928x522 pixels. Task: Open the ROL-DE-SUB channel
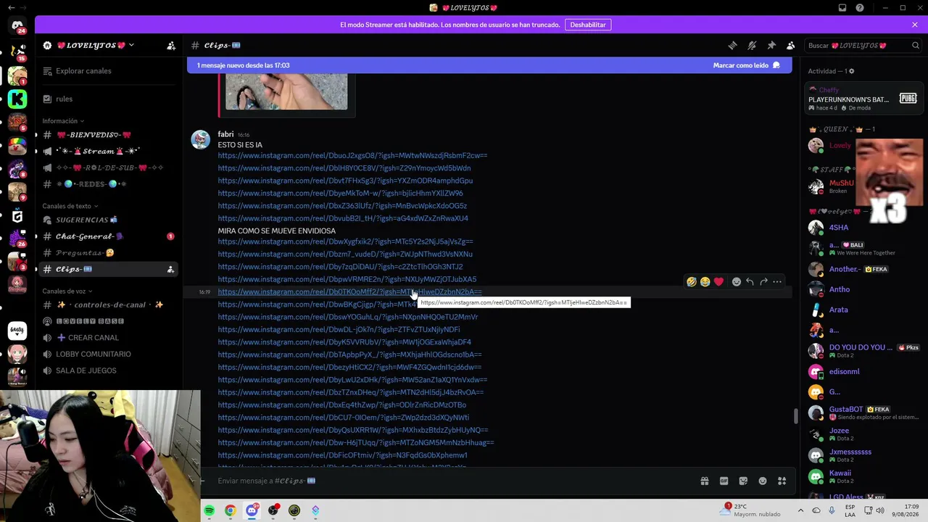pyautogui.click(x=109, y=167)
